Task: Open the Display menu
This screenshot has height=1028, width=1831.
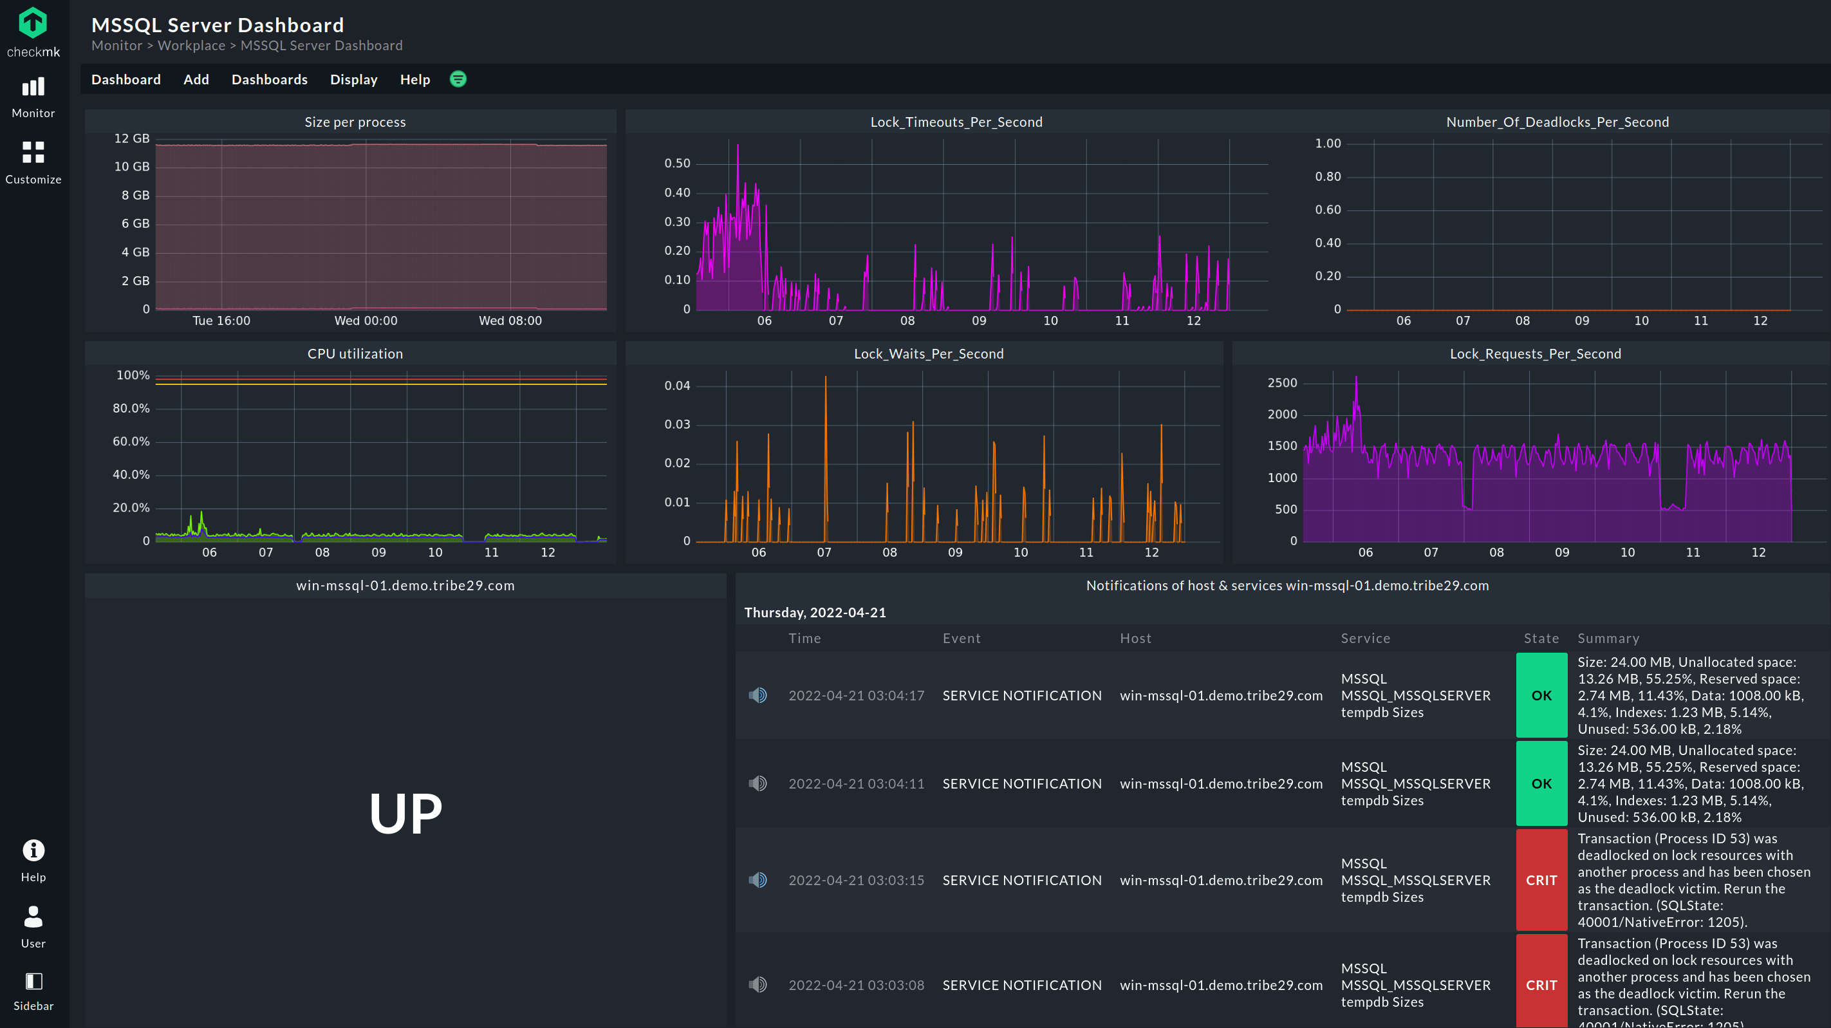Action: point(353,80)
